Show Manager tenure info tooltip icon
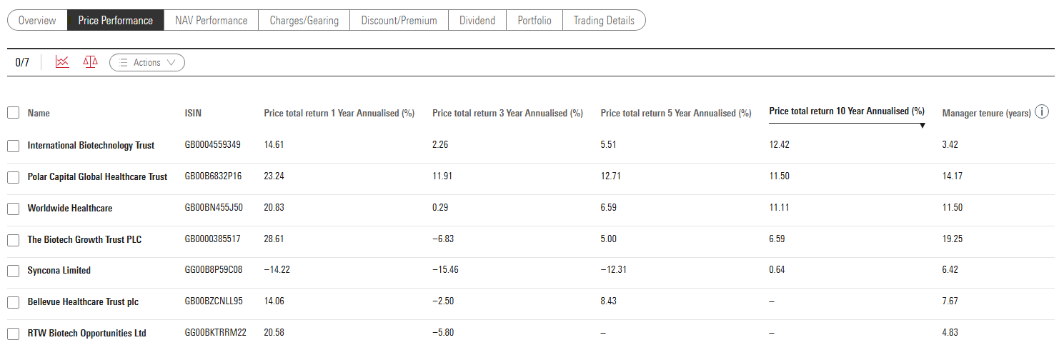 click(x=1042, y=112)
